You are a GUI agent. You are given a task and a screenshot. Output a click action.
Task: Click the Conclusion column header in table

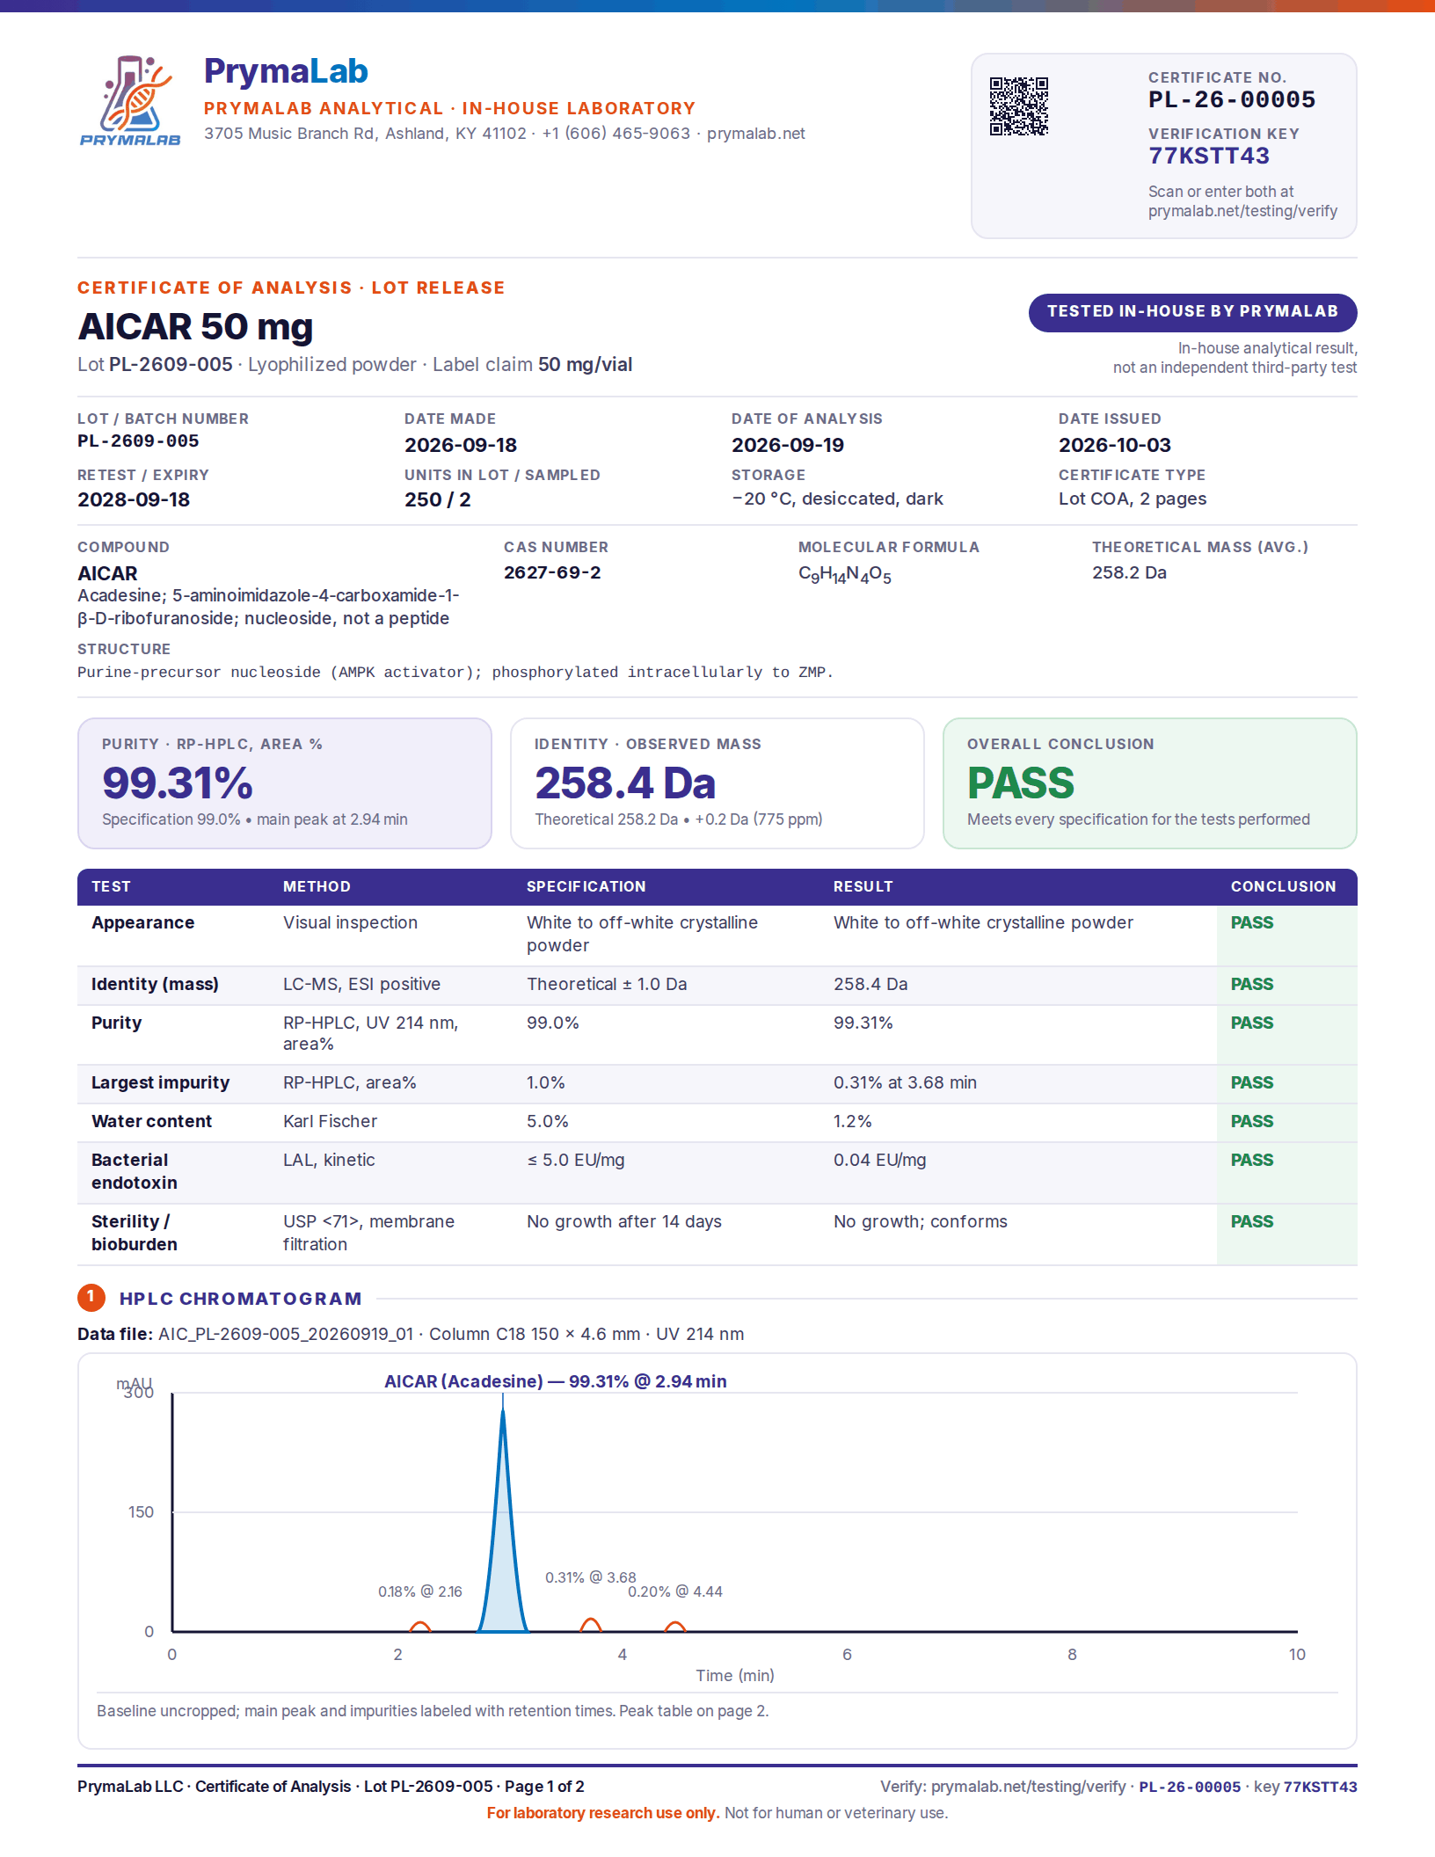point(1283,886)
